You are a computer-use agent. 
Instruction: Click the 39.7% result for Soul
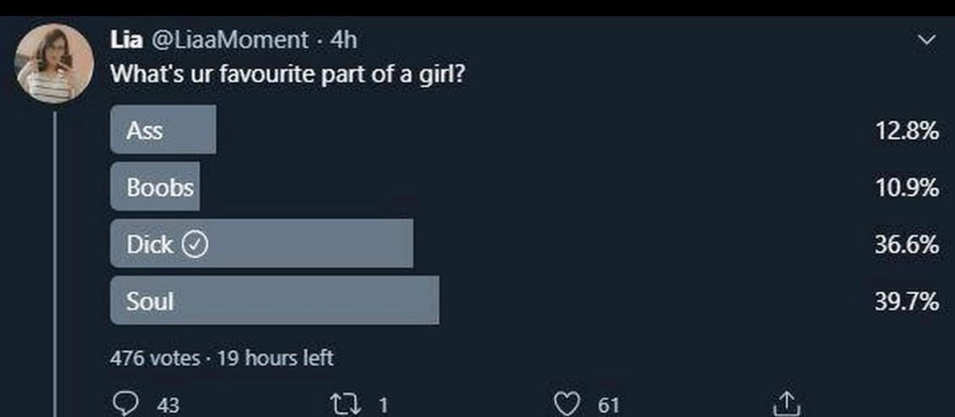pos(907,301)
